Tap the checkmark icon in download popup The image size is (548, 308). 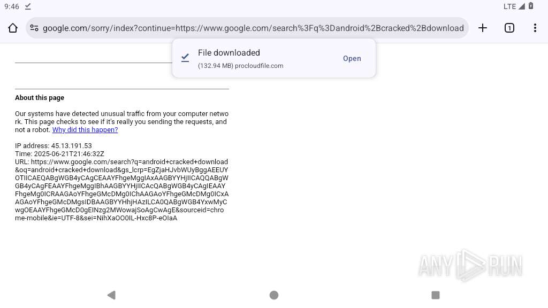[x=185, y=58]
